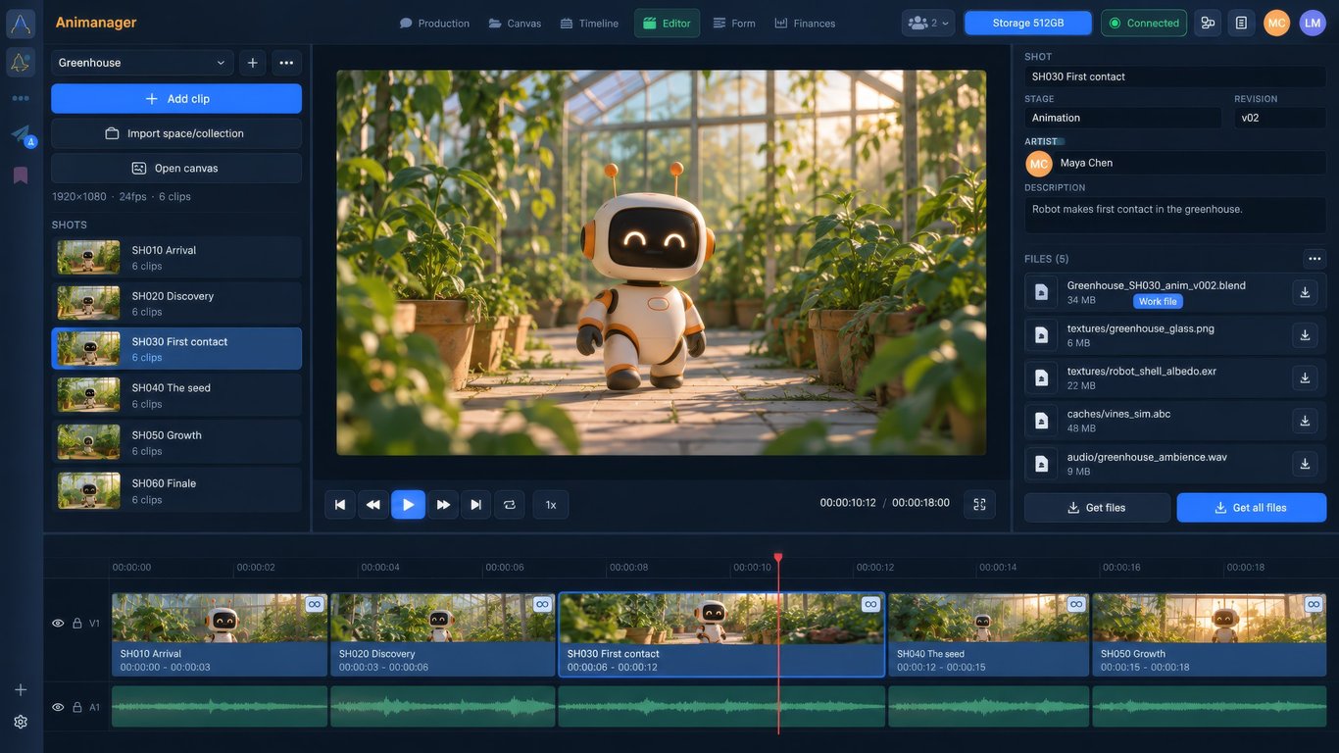Click the Animanager logo icon in sidebar
The width and height of the screenshot is (1339, 753).
[x=21, y=24]
